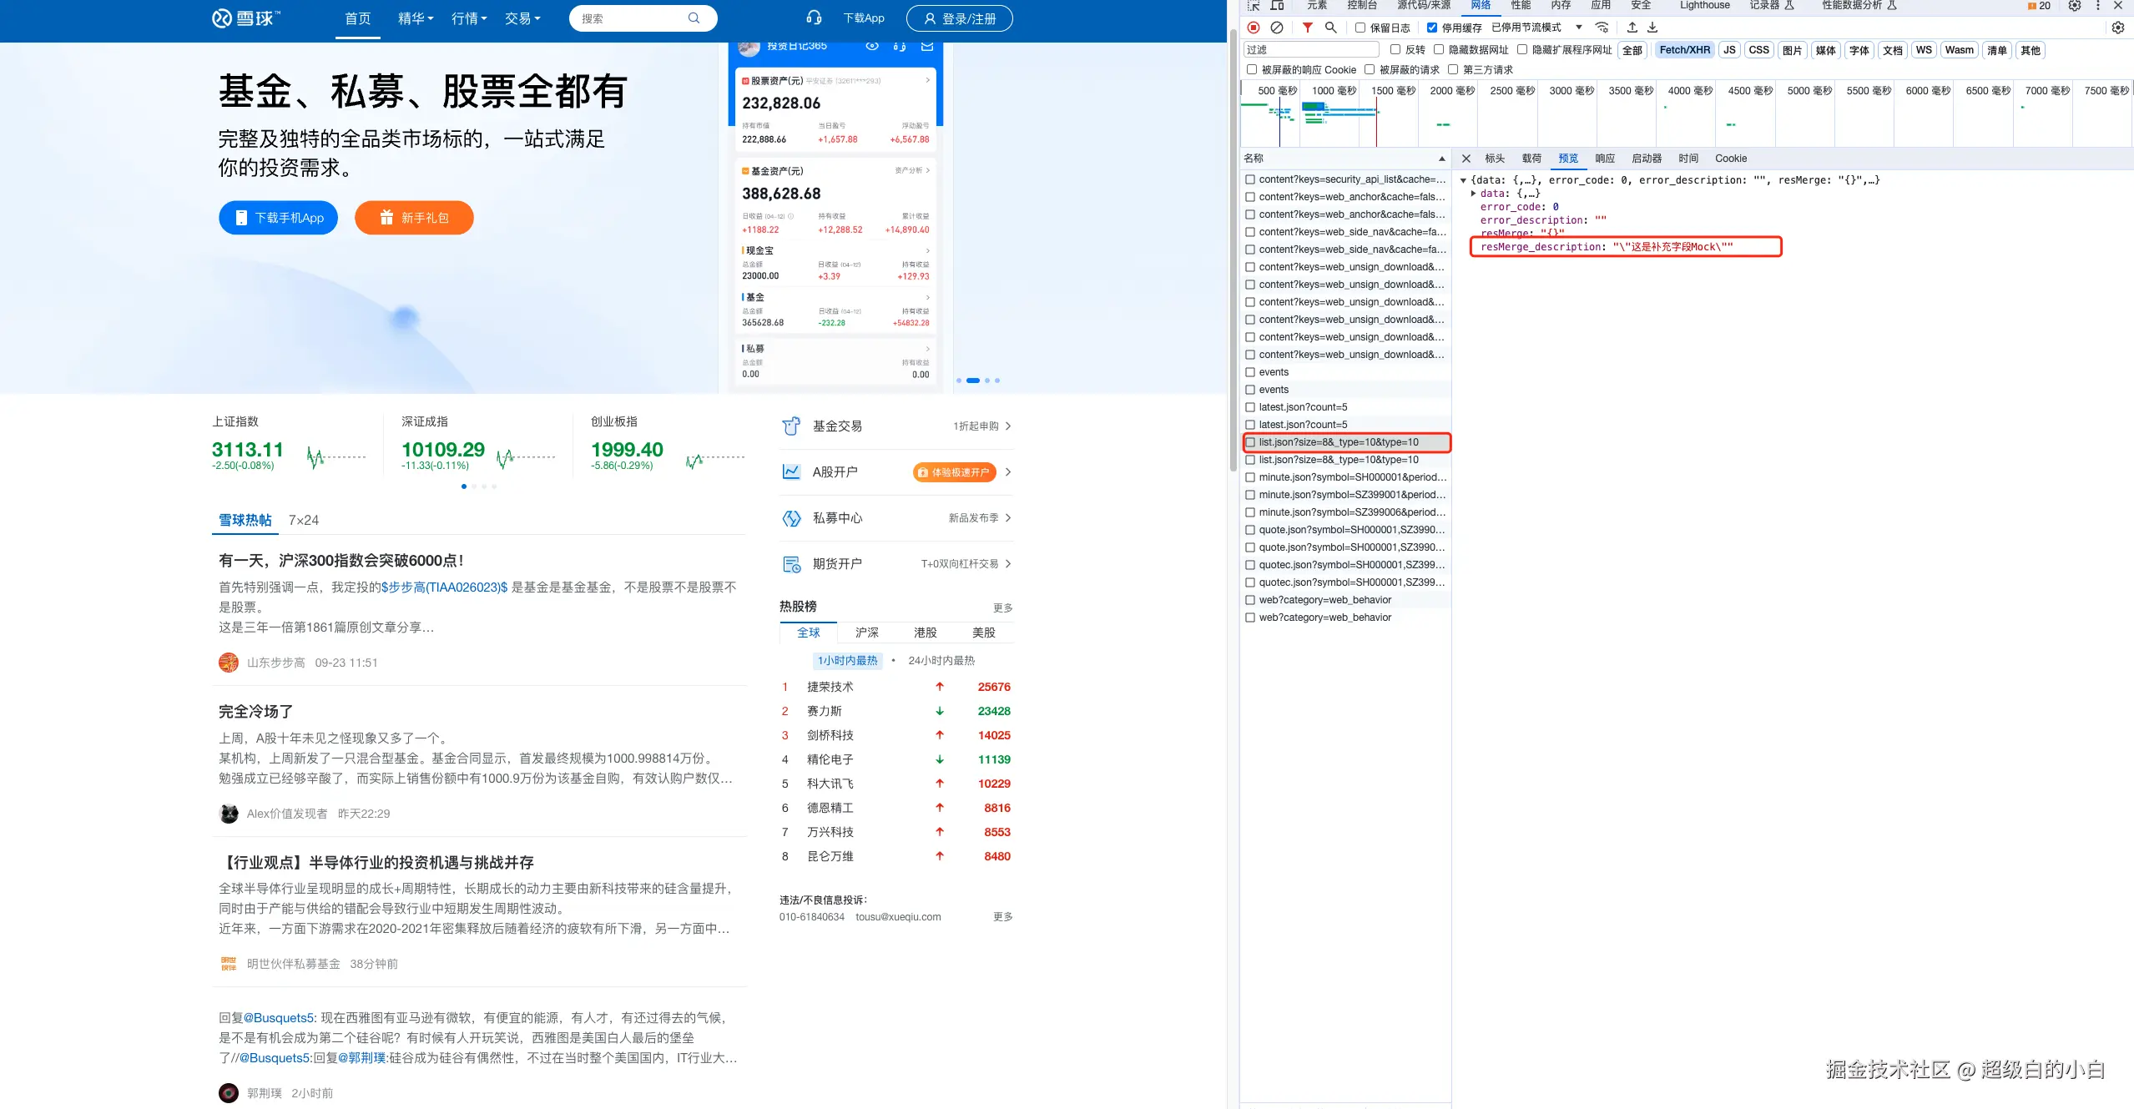Open the network search magnifier icon
The image size is (2134, 1109).
click(x=1331, y=28)
